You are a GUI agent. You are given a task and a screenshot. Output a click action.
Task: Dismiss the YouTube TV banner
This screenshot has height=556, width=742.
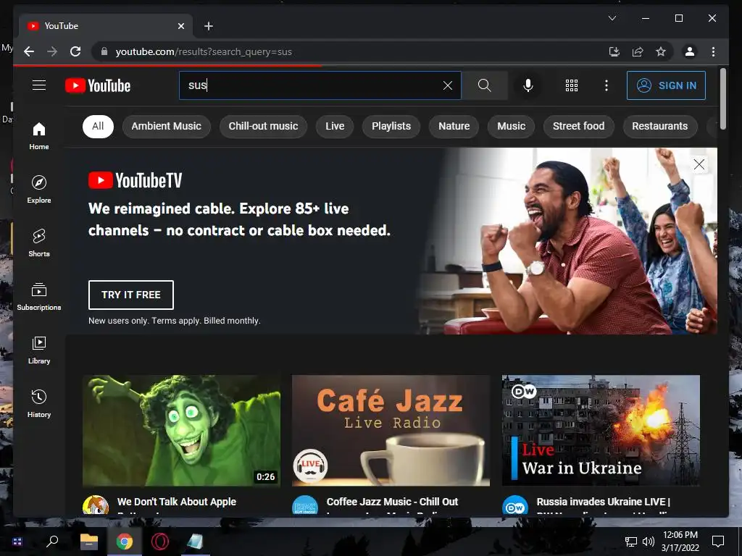tap(699, 164)
